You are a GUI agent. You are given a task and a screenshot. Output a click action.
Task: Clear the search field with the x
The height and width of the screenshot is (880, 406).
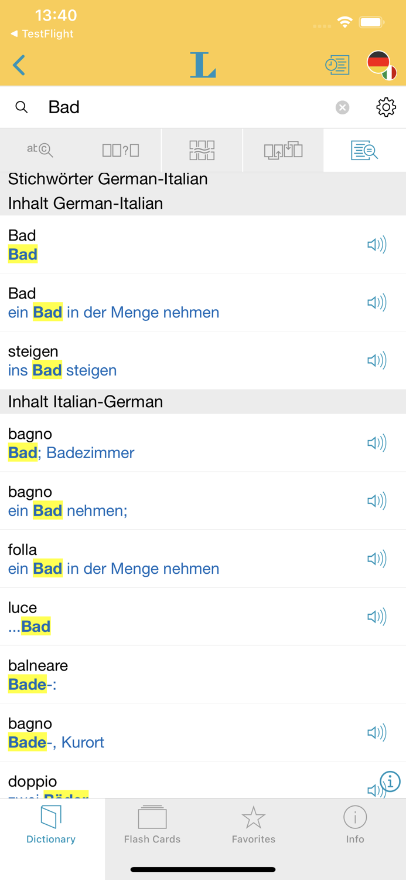coord(342,106)
